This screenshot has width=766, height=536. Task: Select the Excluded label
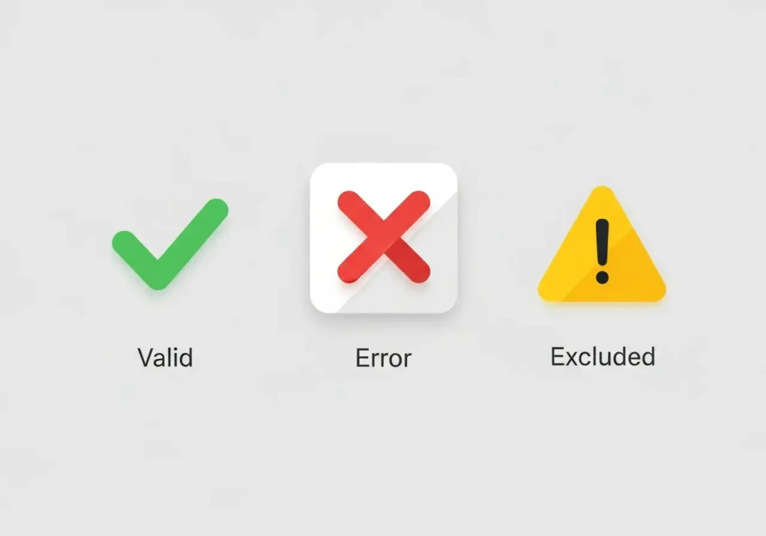(603, 357)
